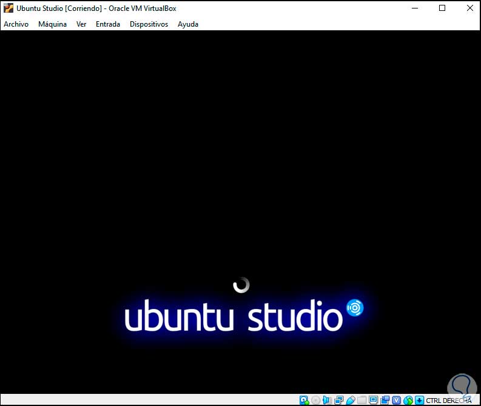Open the Dispositivos menu
The image size is (481, 406).
[149, 24]
